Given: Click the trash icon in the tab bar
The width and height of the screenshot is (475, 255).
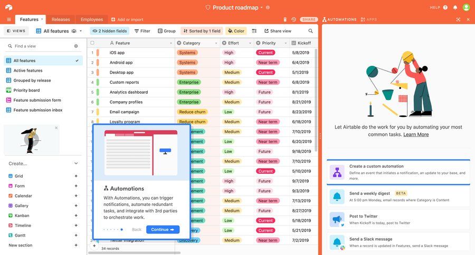Looking at the screenshot, I should pyautogui.click(x=285, y=19).
